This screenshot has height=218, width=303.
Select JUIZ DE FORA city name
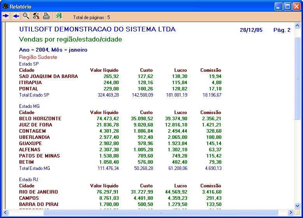pyautogui.click(x=35, y=125)
